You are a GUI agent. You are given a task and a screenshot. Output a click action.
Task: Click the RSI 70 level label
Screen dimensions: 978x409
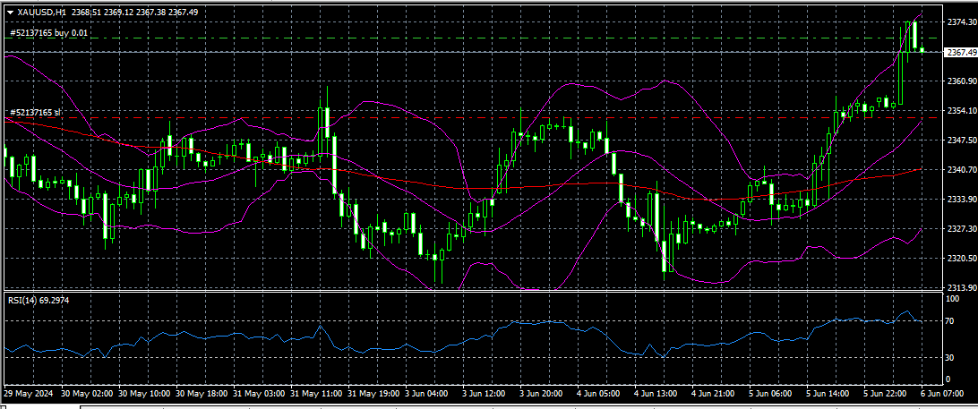click(950, 320)
